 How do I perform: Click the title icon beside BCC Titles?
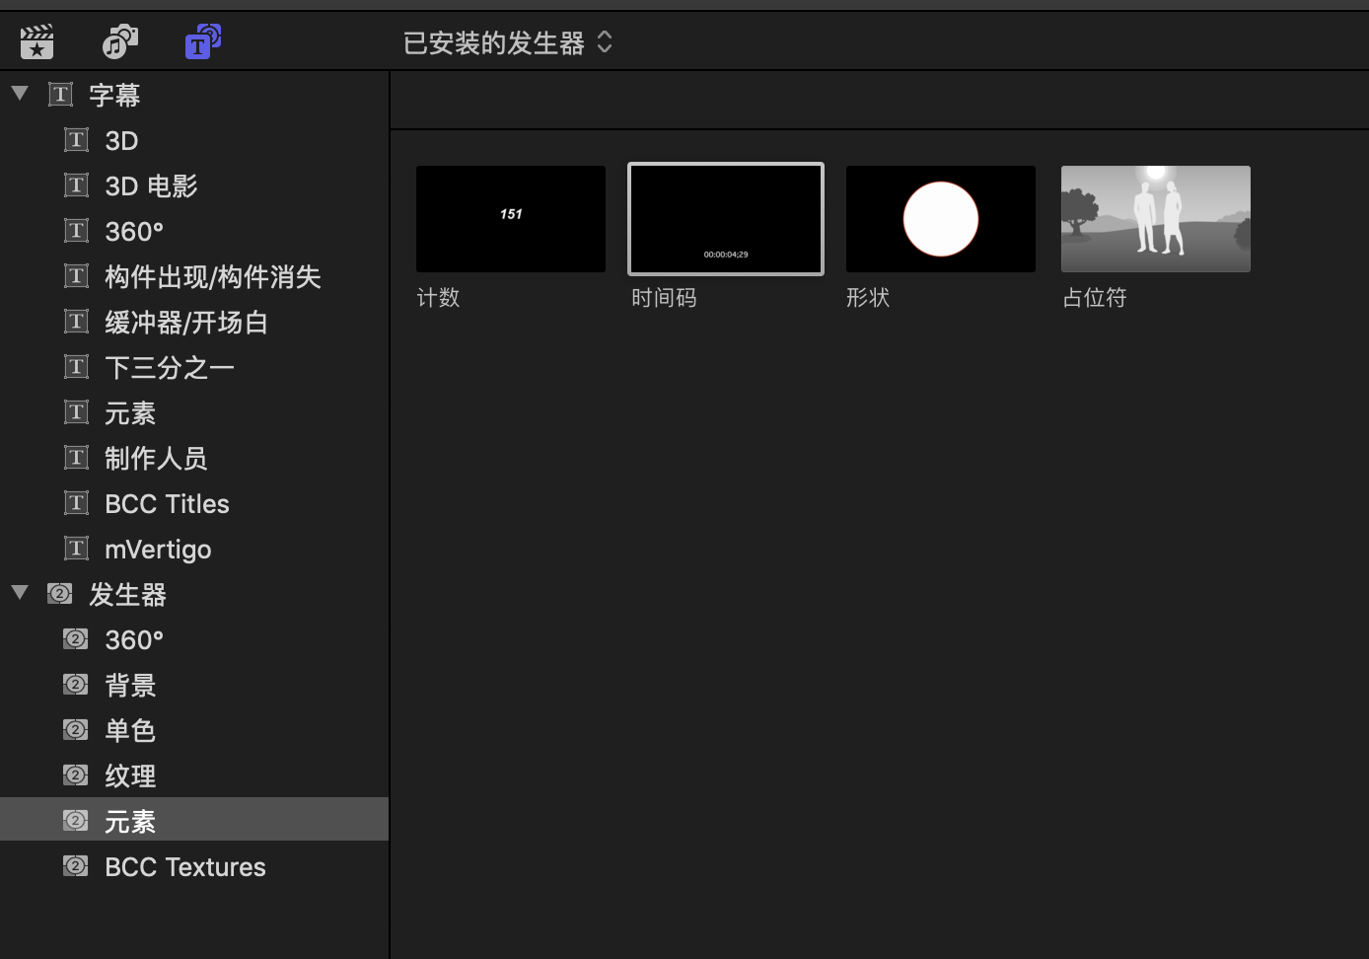coord(76,503)
